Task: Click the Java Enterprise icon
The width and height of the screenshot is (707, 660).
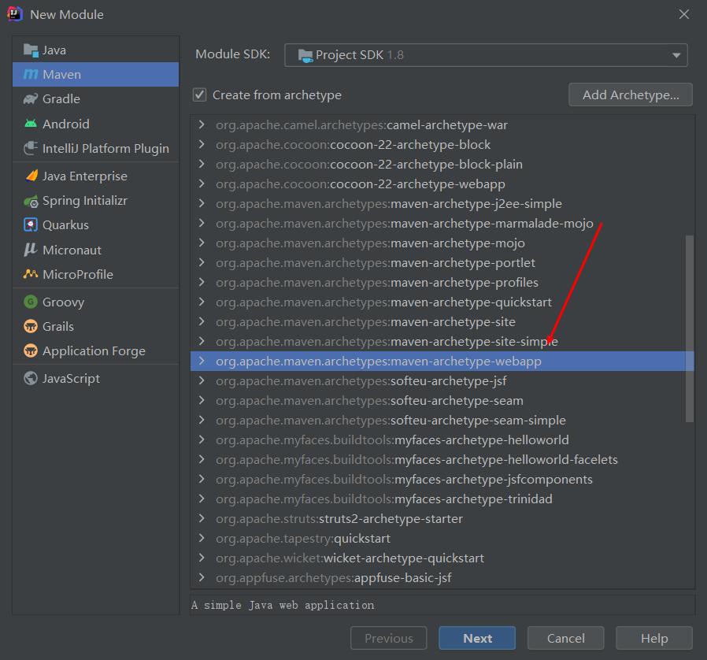Action: (x=31, y=176)
